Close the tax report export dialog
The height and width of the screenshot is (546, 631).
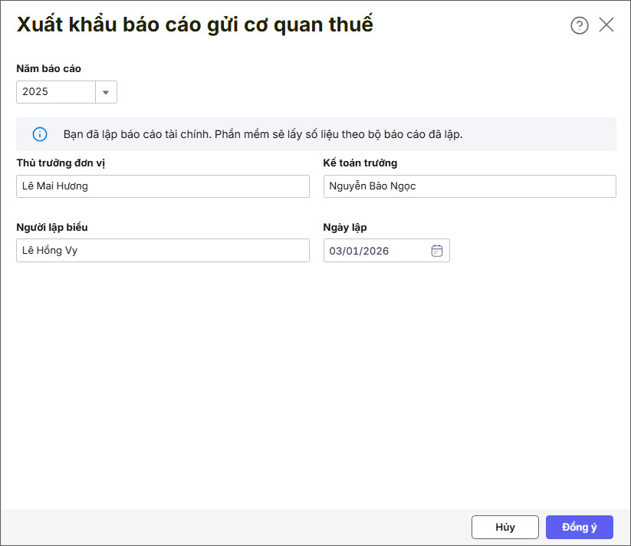click(606, 25)
